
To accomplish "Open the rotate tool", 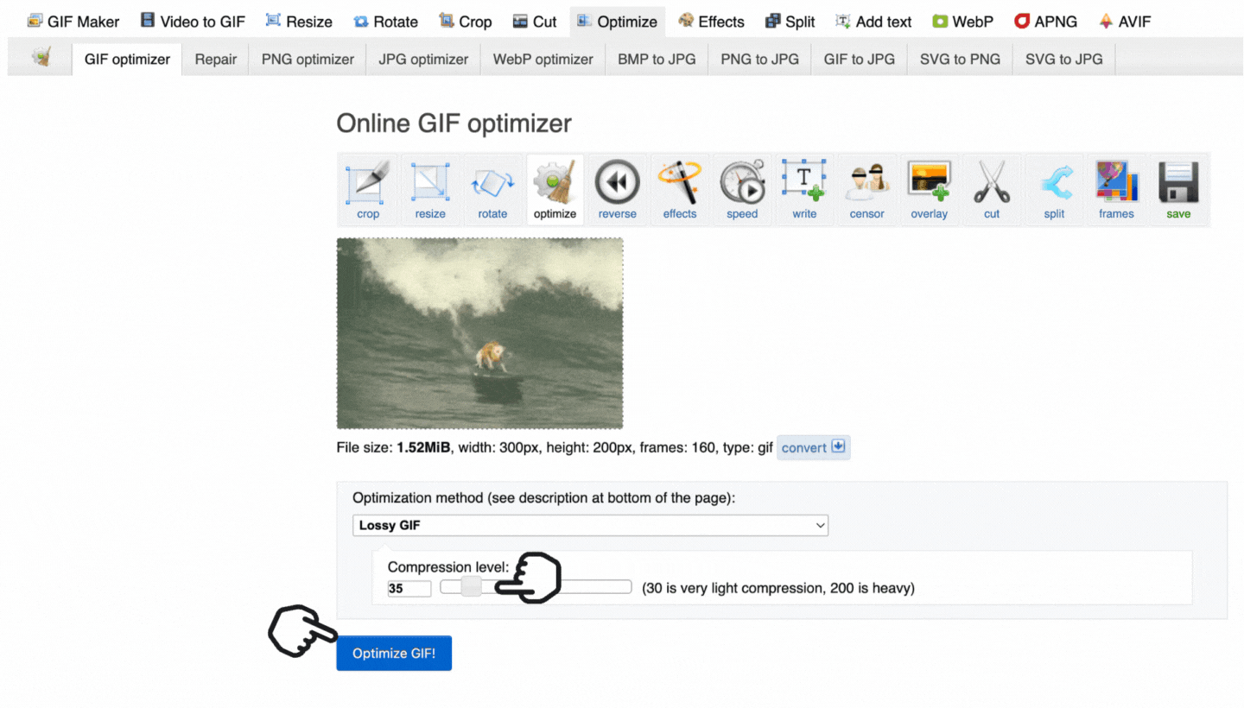I will coord(492,189).
